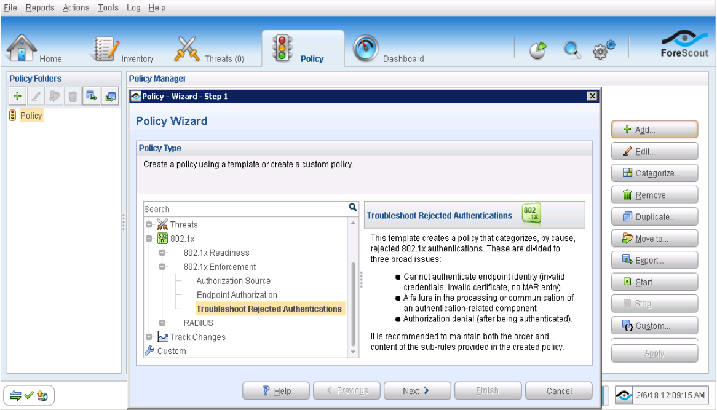Click the pencil edit folder icon
This screenshot has width=717, height=410.
click(x=36, y=96)
